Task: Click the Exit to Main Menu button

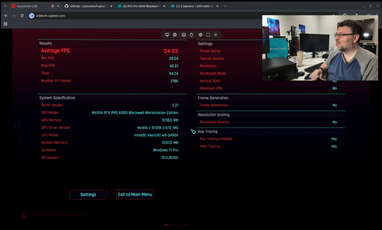Action: 135,194
